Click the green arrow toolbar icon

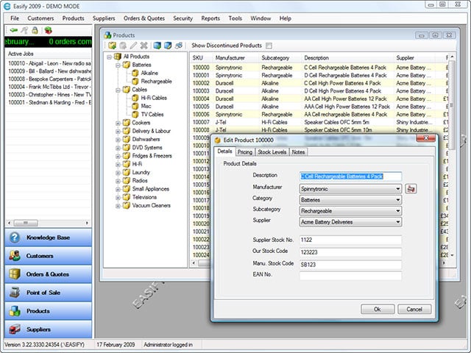point(14,30)
